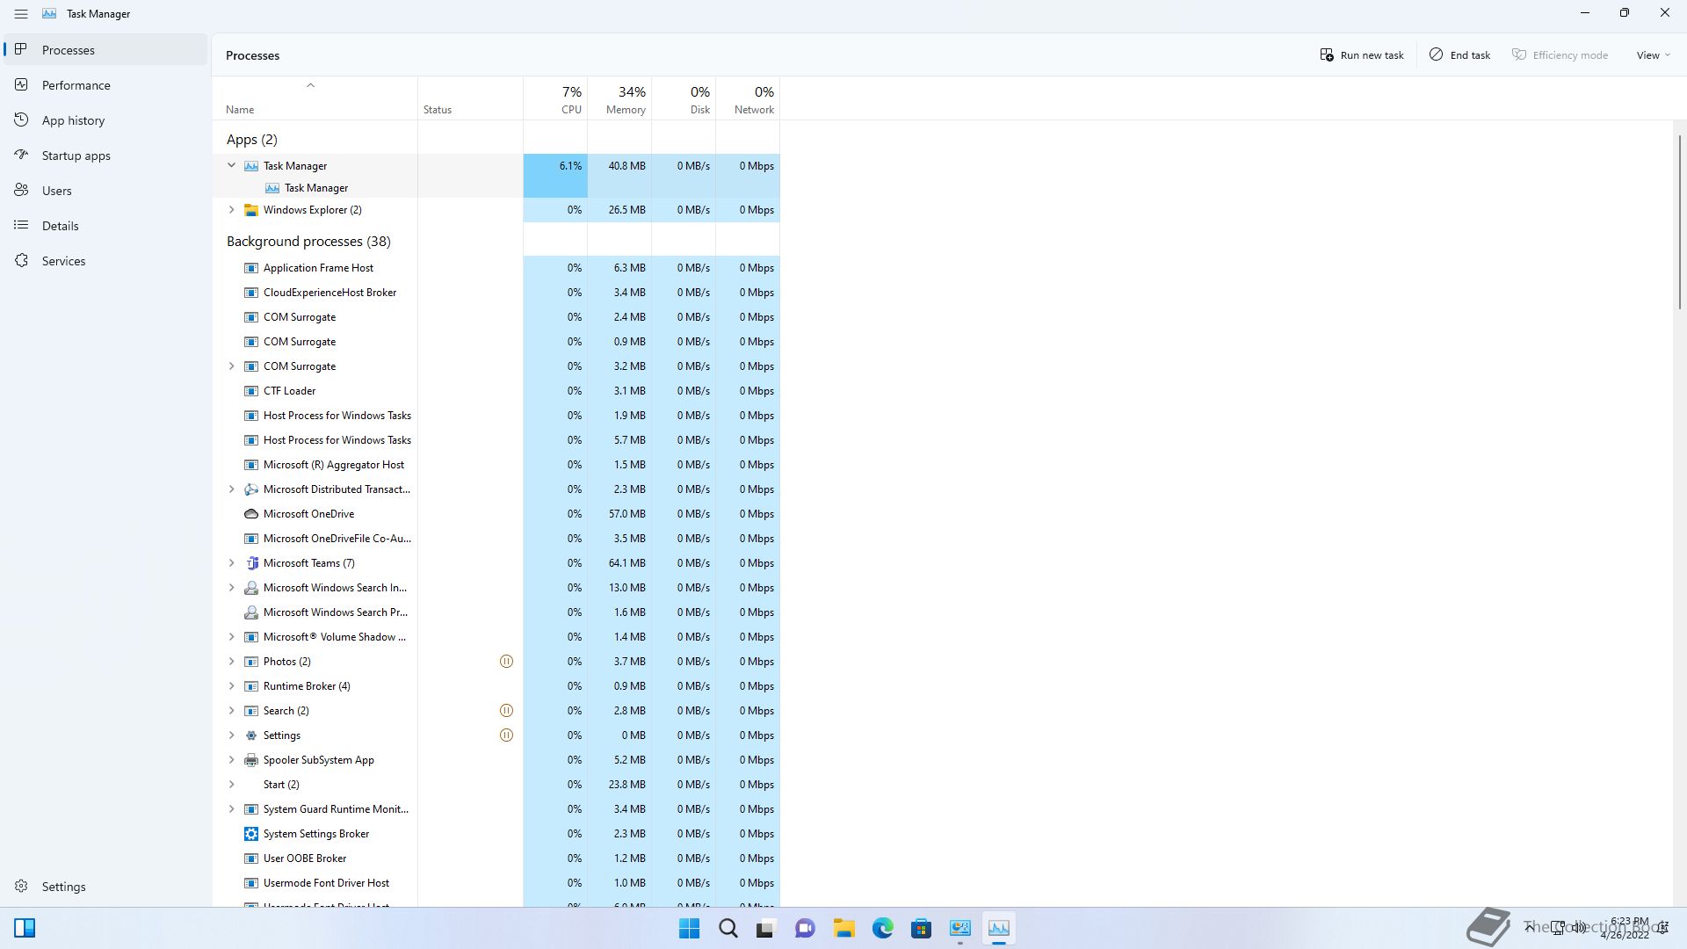The height and width of the screenshot is (949, 1687).
Task: Click the Windows Explorer folder icon
Action: click(x=251, y=210)
